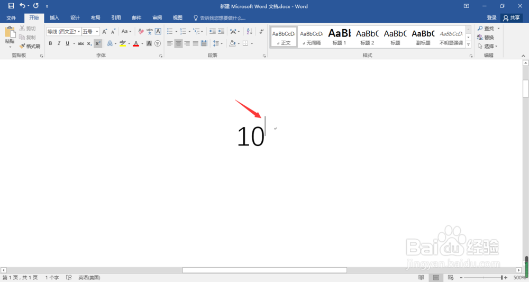Open the font name dropdown (等线)
The image size is (529, 282).
[x=79, y=31]
